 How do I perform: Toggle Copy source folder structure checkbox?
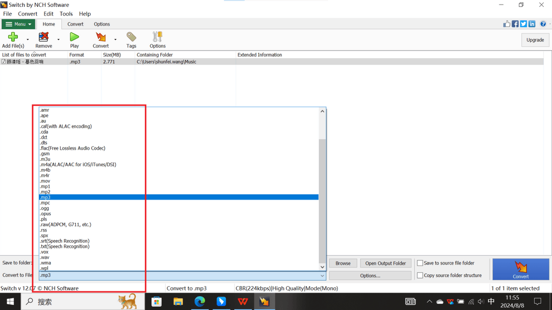(420, 276)
